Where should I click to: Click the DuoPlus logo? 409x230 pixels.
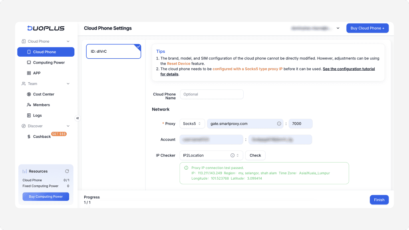point(46,28)
